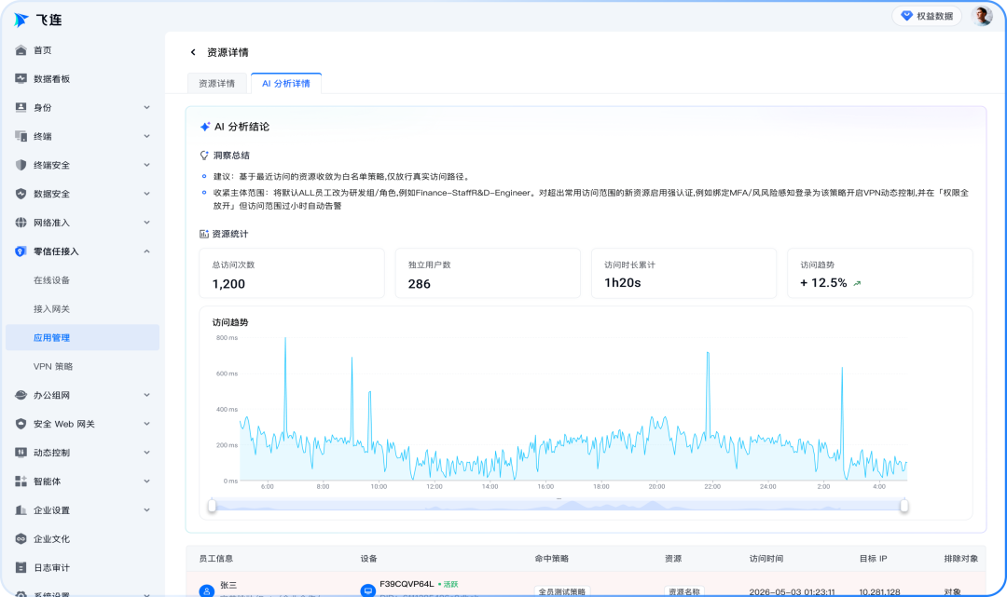The image size is (1007, 597).
Task: Click the 命中策略 column header
Action: 552,559
